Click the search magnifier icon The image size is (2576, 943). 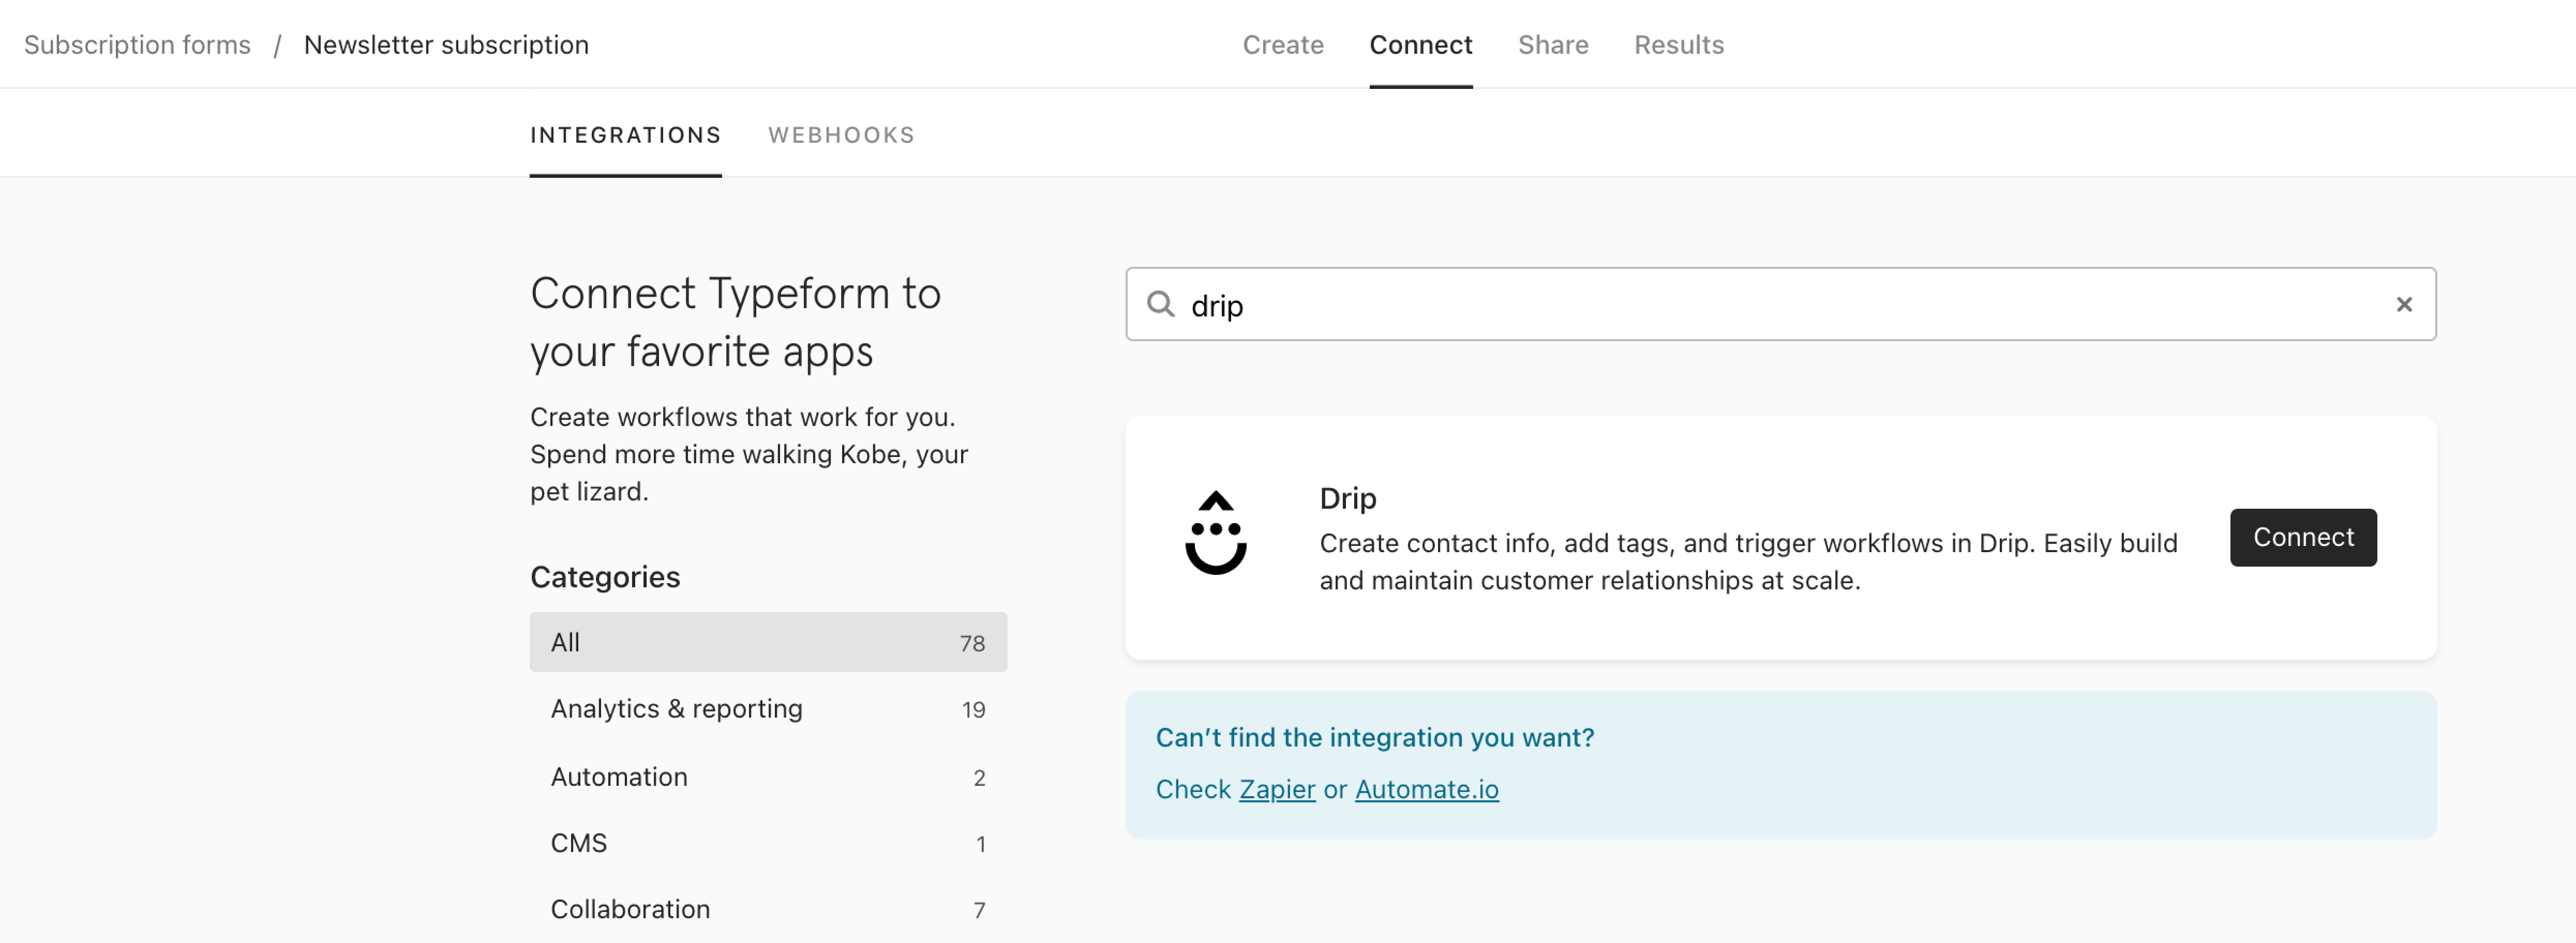coord(1160,304)
